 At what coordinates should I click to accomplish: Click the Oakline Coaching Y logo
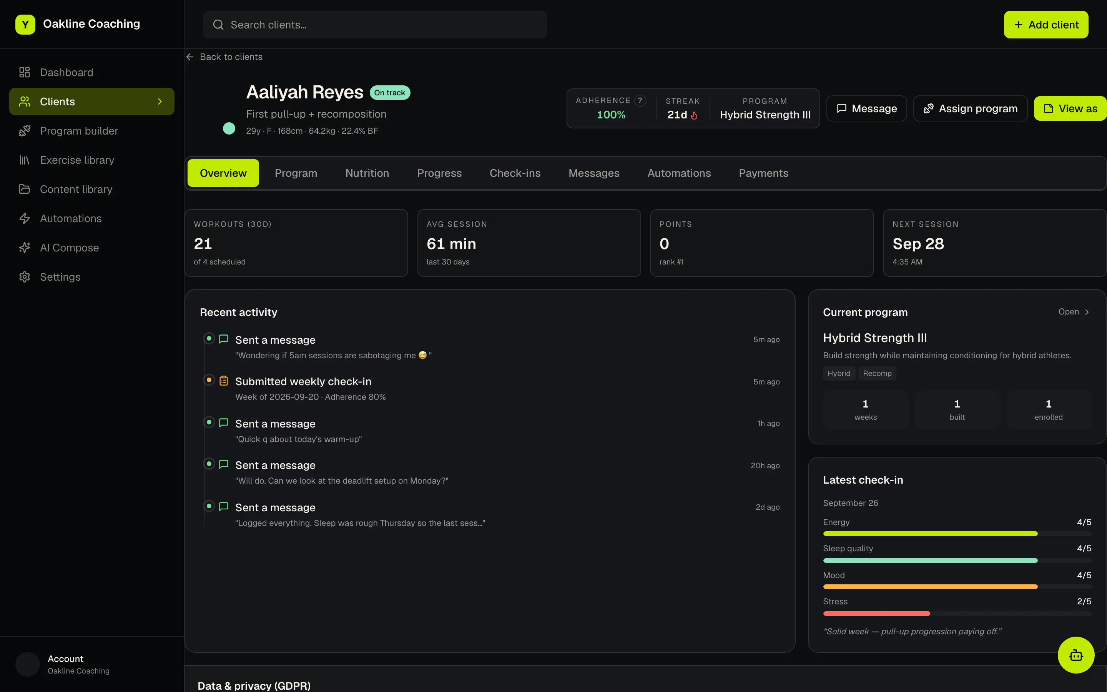25,24
